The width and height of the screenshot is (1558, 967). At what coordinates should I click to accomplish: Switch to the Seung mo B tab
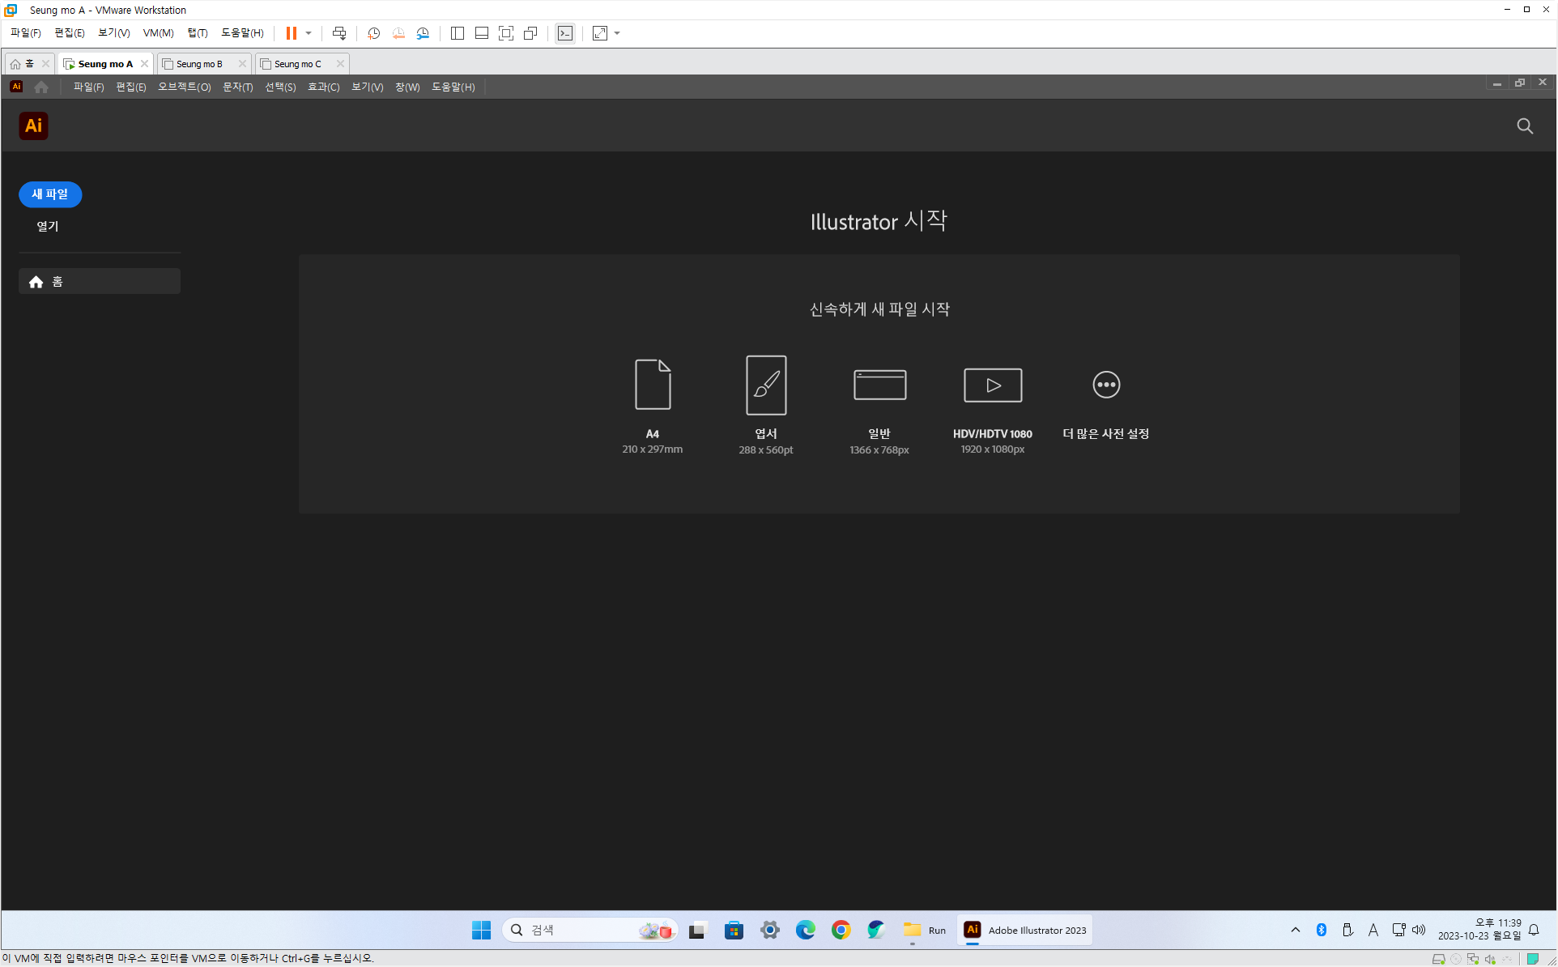(199, 63)
